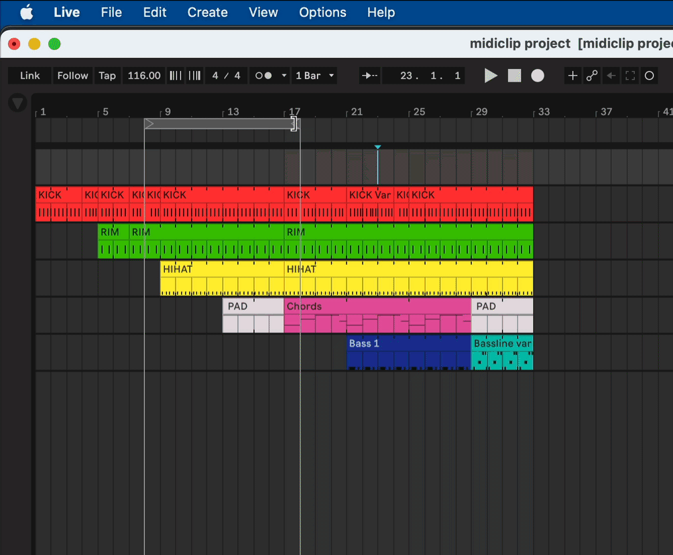
Task: Open the 1 Bar quantization dropdown
Action: [315, 76]
